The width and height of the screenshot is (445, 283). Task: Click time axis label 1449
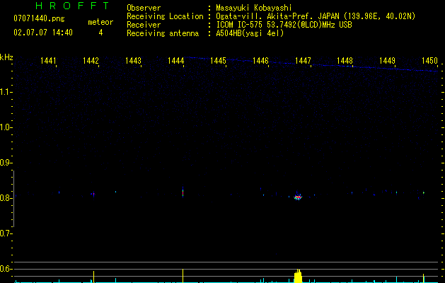[387, 61]
